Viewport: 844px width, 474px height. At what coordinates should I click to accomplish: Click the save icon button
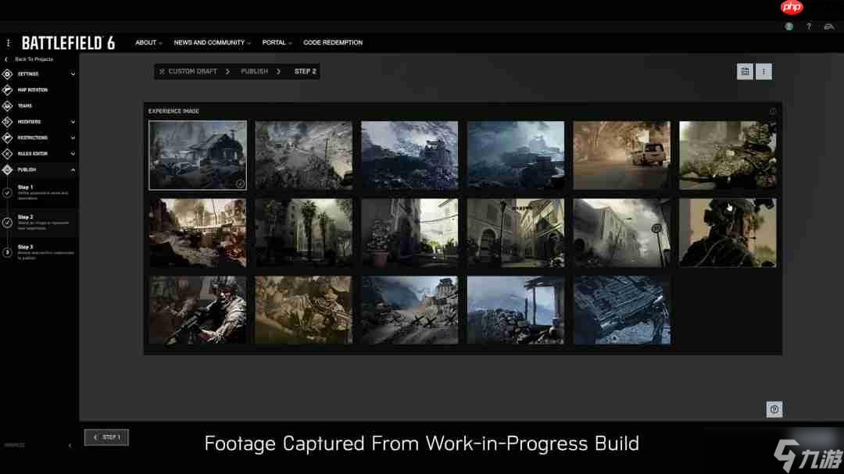click(x=745, y=72)
